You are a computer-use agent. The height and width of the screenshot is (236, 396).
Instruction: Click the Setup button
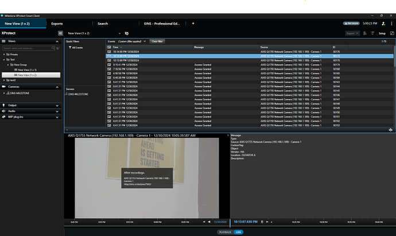pyautogui.click(x=382, y=34)
